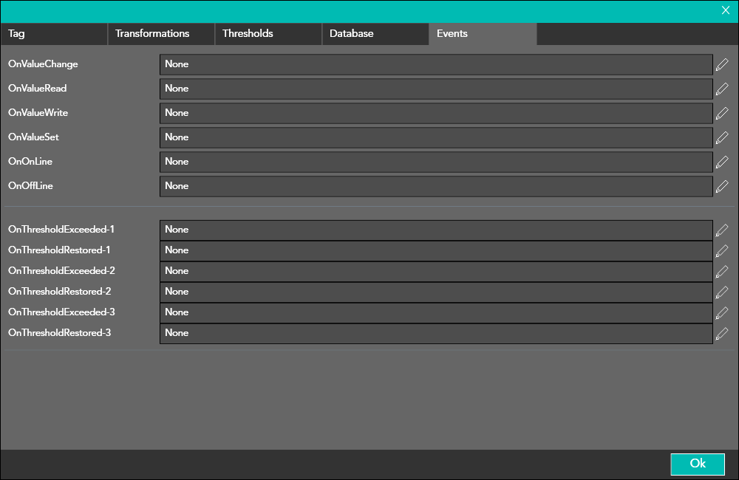Select the OnOffLine event field
739x480 pixels.
tap(436, 186)
